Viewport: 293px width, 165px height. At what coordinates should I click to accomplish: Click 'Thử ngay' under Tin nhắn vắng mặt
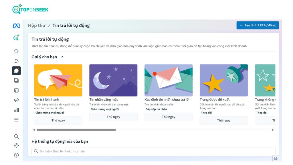[113, 117]
